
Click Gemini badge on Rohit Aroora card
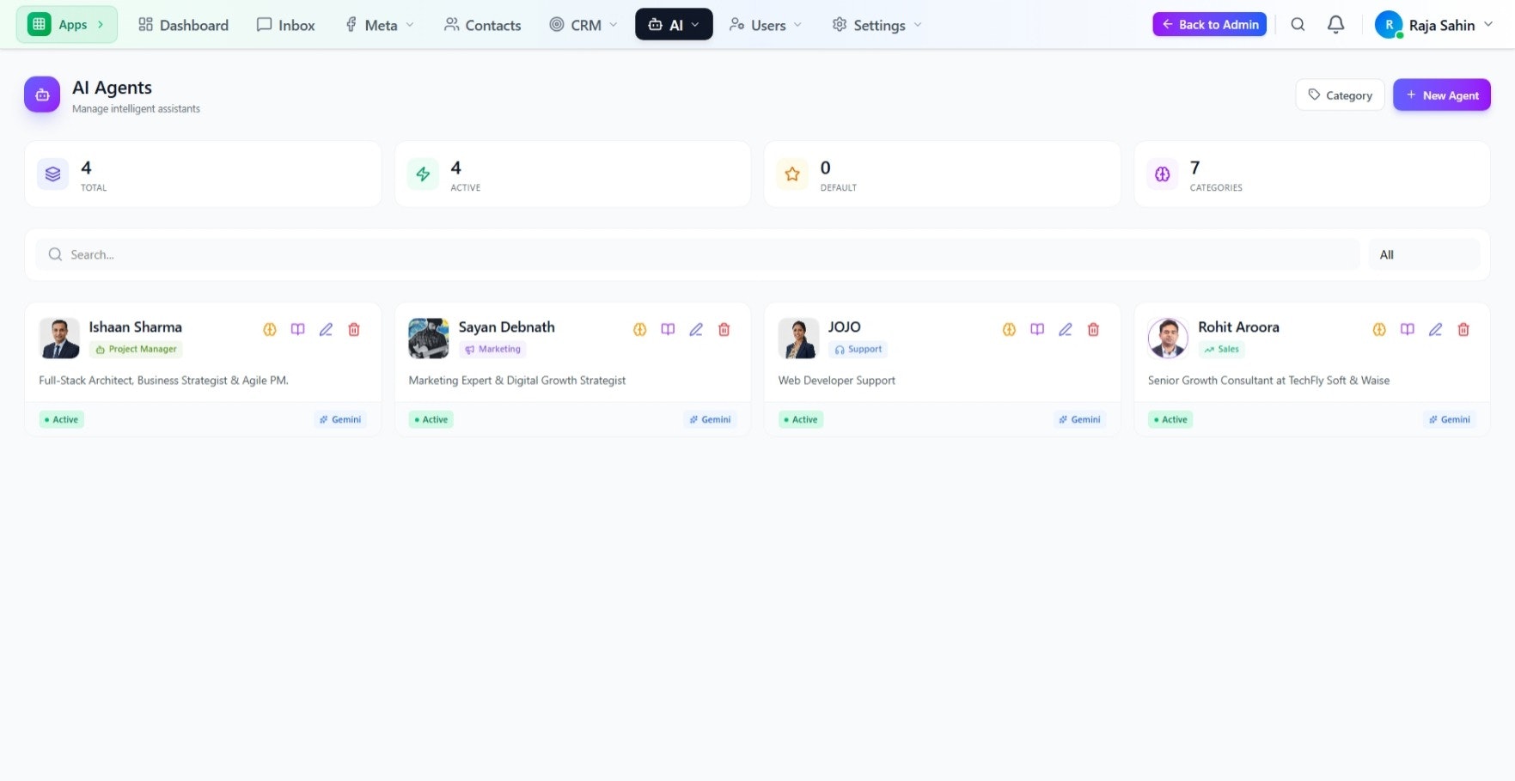tap(1449, 419)
